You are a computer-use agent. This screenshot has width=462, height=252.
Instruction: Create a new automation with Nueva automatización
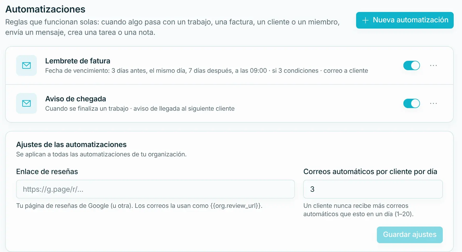[405, 20]
